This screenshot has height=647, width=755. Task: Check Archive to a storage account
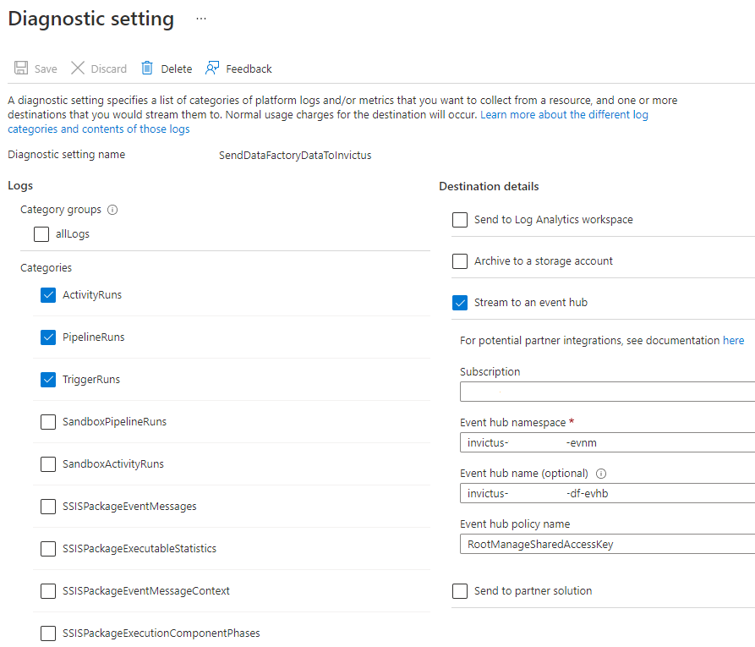click(x=460, y=261)
